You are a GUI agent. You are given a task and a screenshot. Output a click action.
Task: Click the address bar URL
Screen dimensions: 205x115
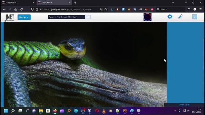tap(68, 9)
